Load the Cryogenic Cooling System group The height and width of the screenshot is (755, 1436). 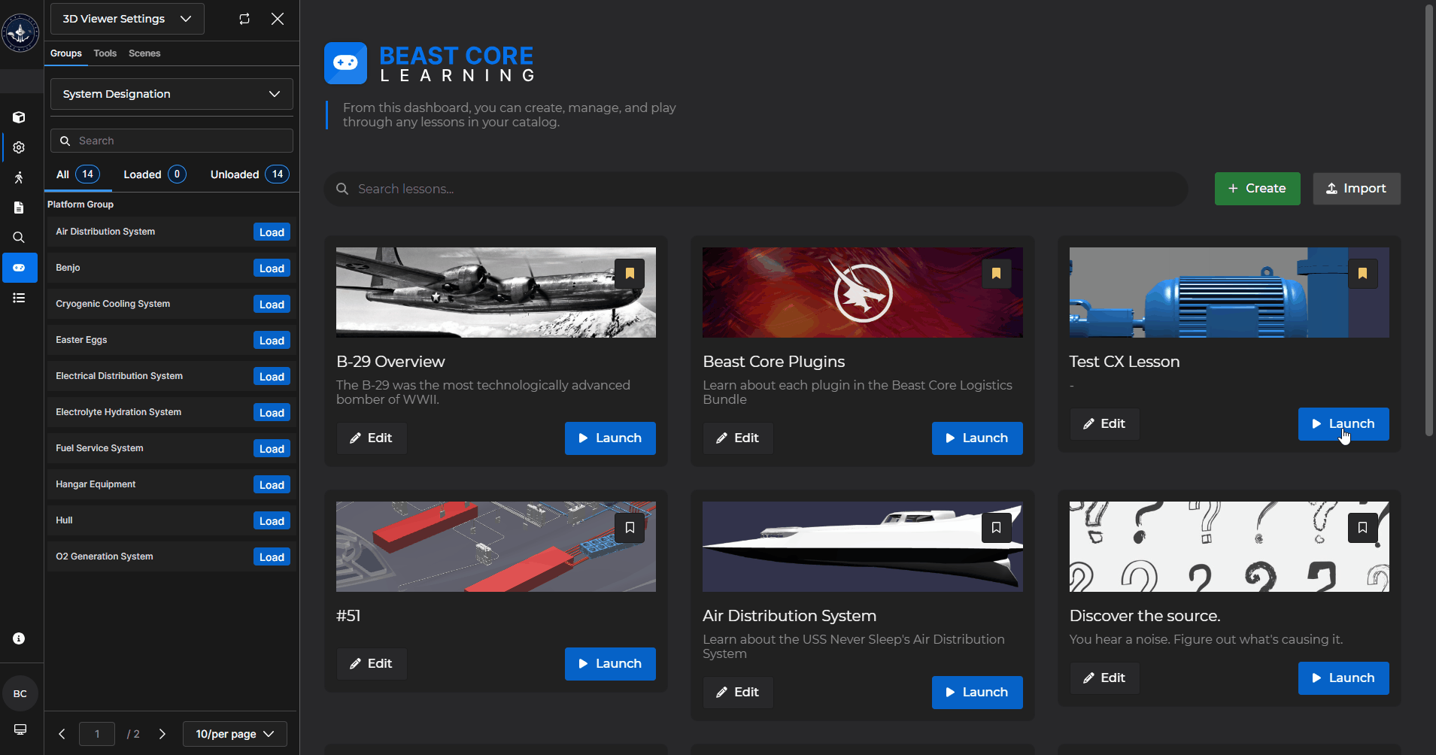point(272,305)
